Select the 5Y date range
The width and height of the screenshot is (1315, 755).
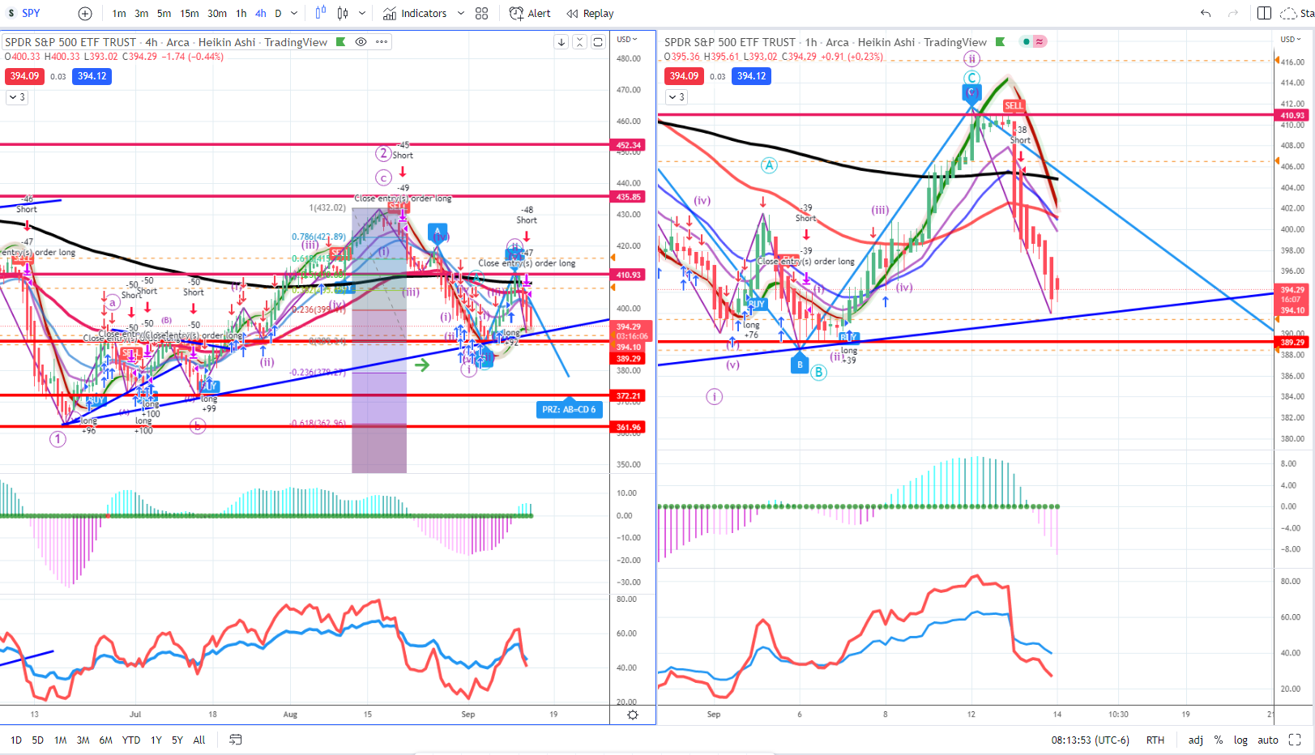[177, 740]
